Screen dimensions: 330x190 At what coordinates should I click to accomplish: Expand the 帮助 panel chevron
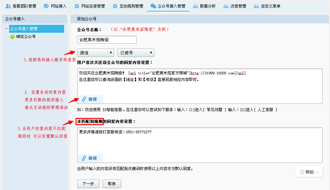[317, 172]
